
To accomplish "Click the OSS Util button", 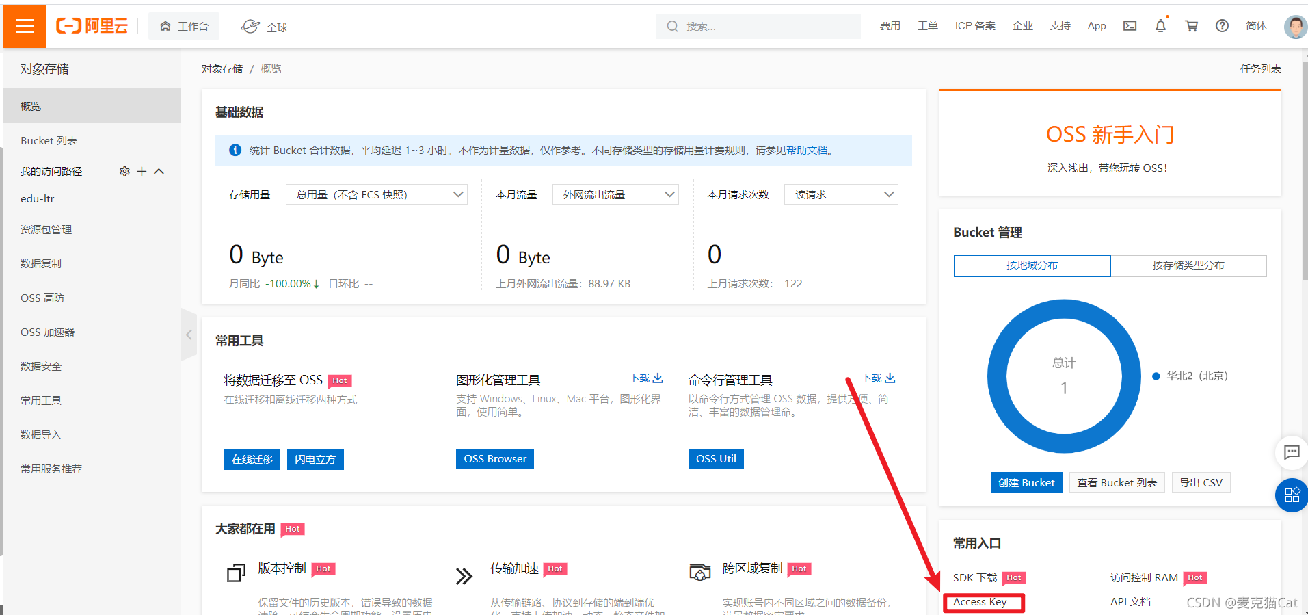I will tap(716, 459).
